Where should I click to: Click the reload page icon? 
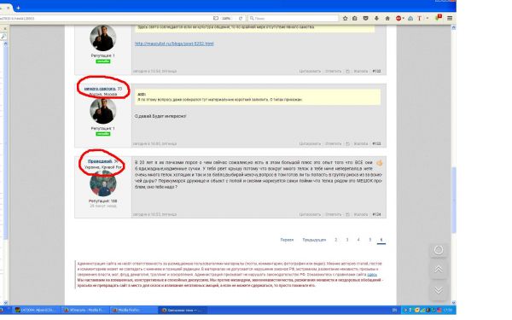pos(241,18)
